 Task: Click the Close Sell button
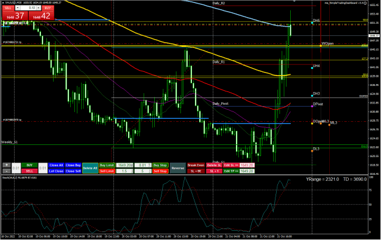coord(73,171)
